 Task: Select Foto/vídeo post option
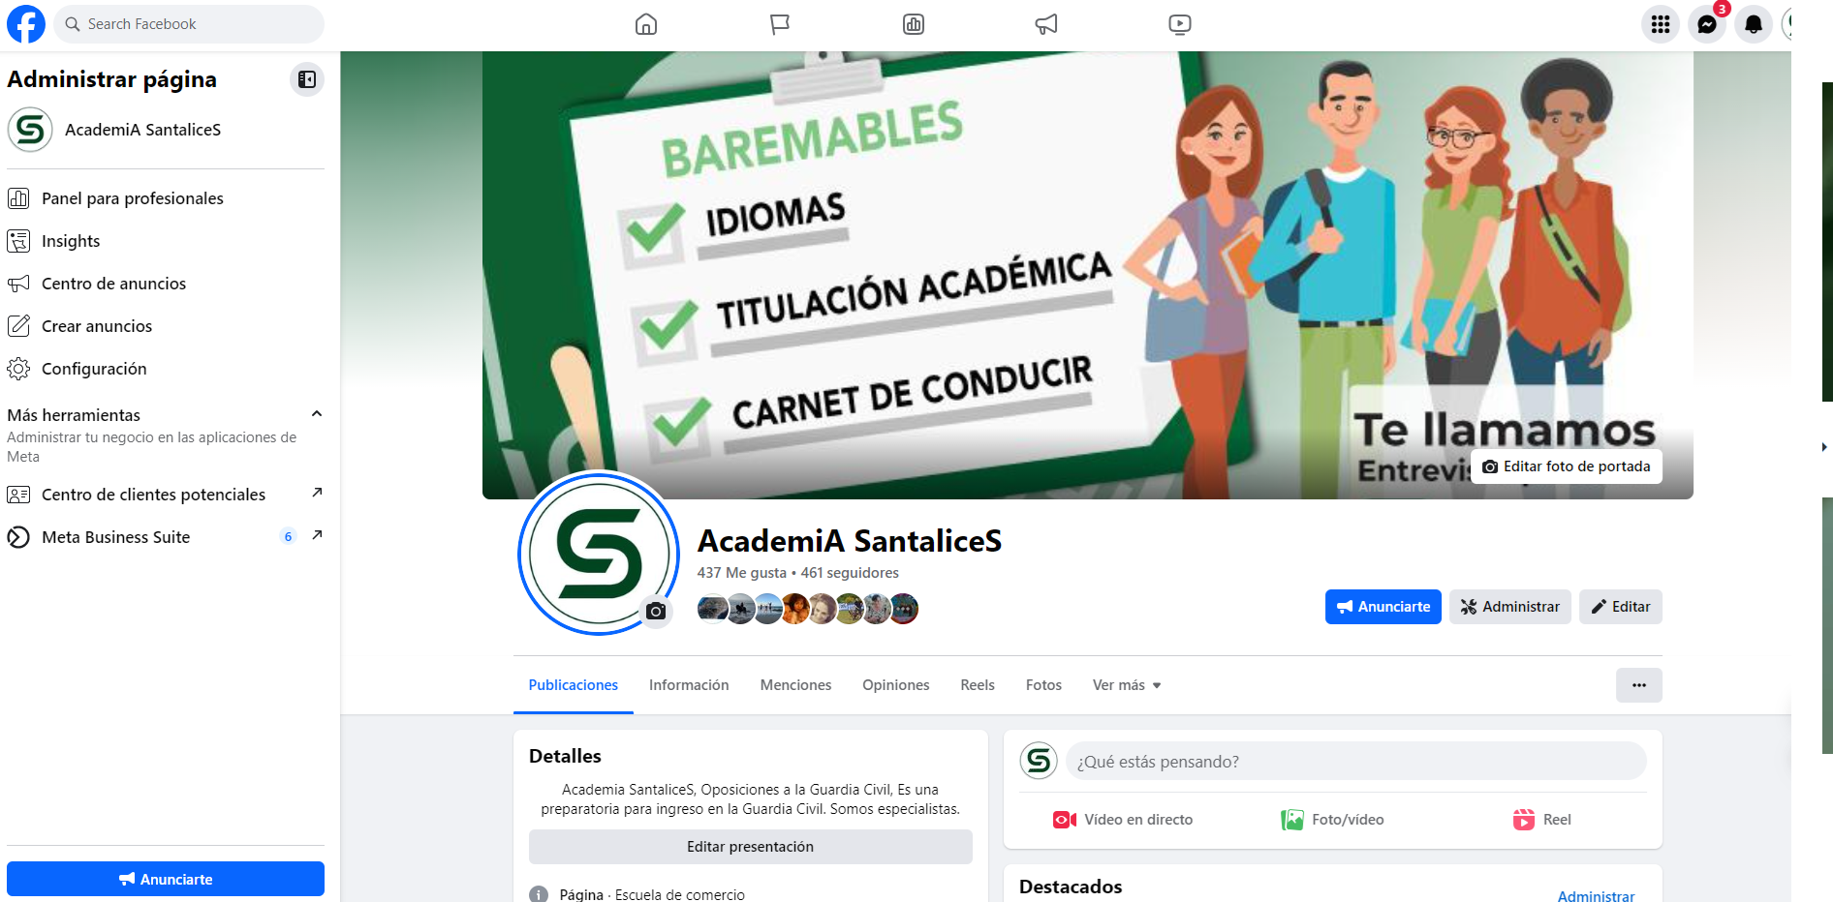[1332, 820]
